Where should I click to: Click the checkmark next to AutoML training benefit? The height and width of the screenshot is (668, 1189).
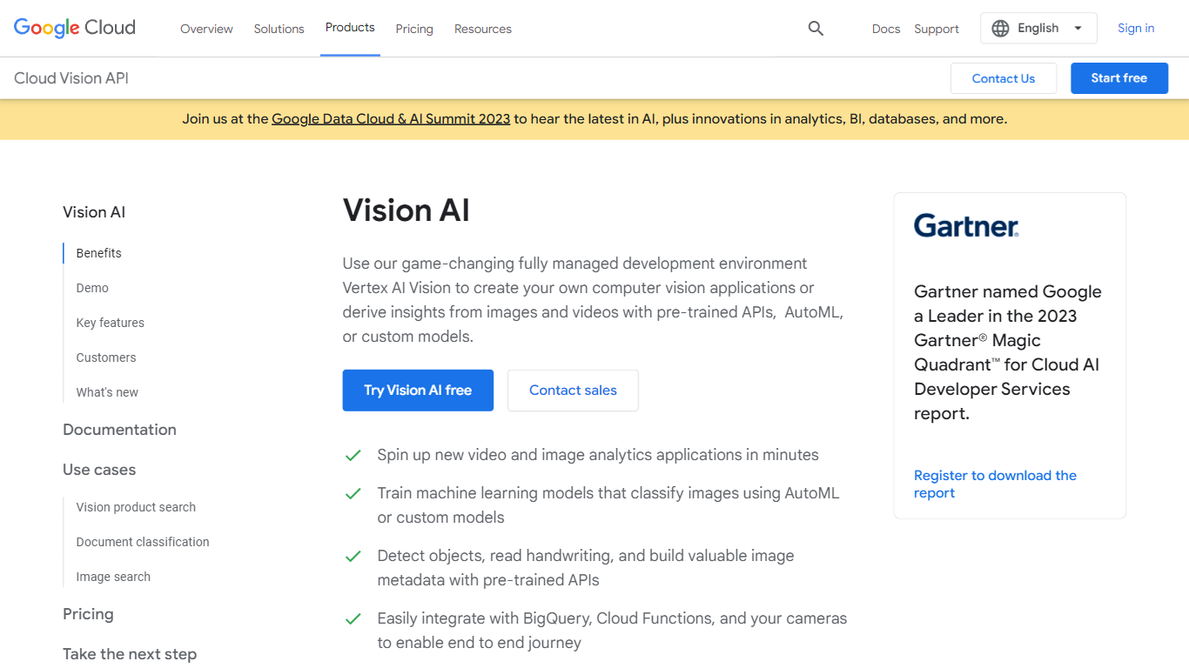[353, 493]
